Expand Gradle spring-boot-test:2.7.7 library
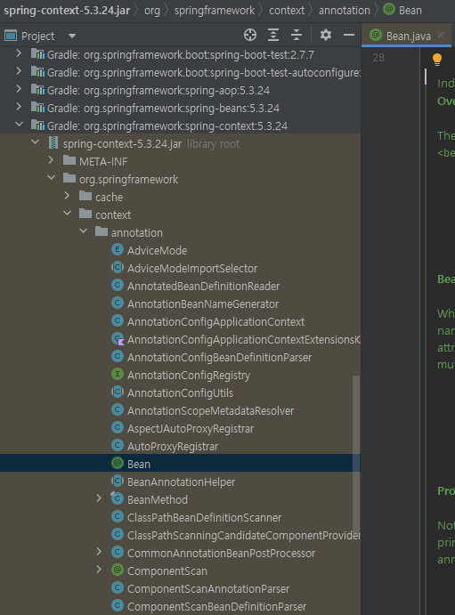 tap(19, 53)
